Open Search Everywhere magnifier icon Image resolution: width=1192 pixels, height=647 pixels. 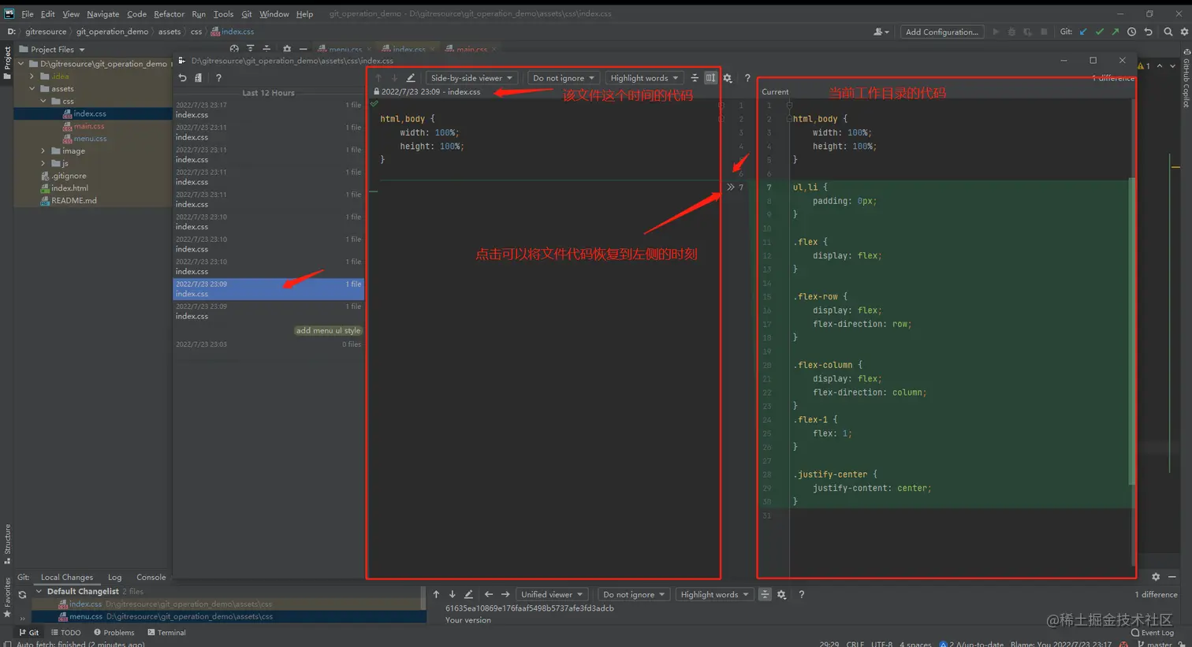click(x=1168, y=32)
